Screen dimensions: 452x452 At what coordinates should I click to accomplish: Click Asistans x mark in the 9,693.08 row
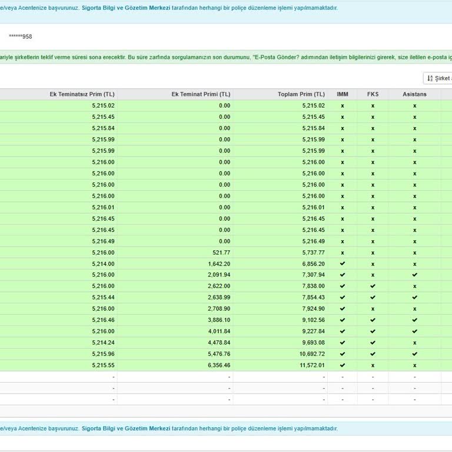tap(414, 343)
